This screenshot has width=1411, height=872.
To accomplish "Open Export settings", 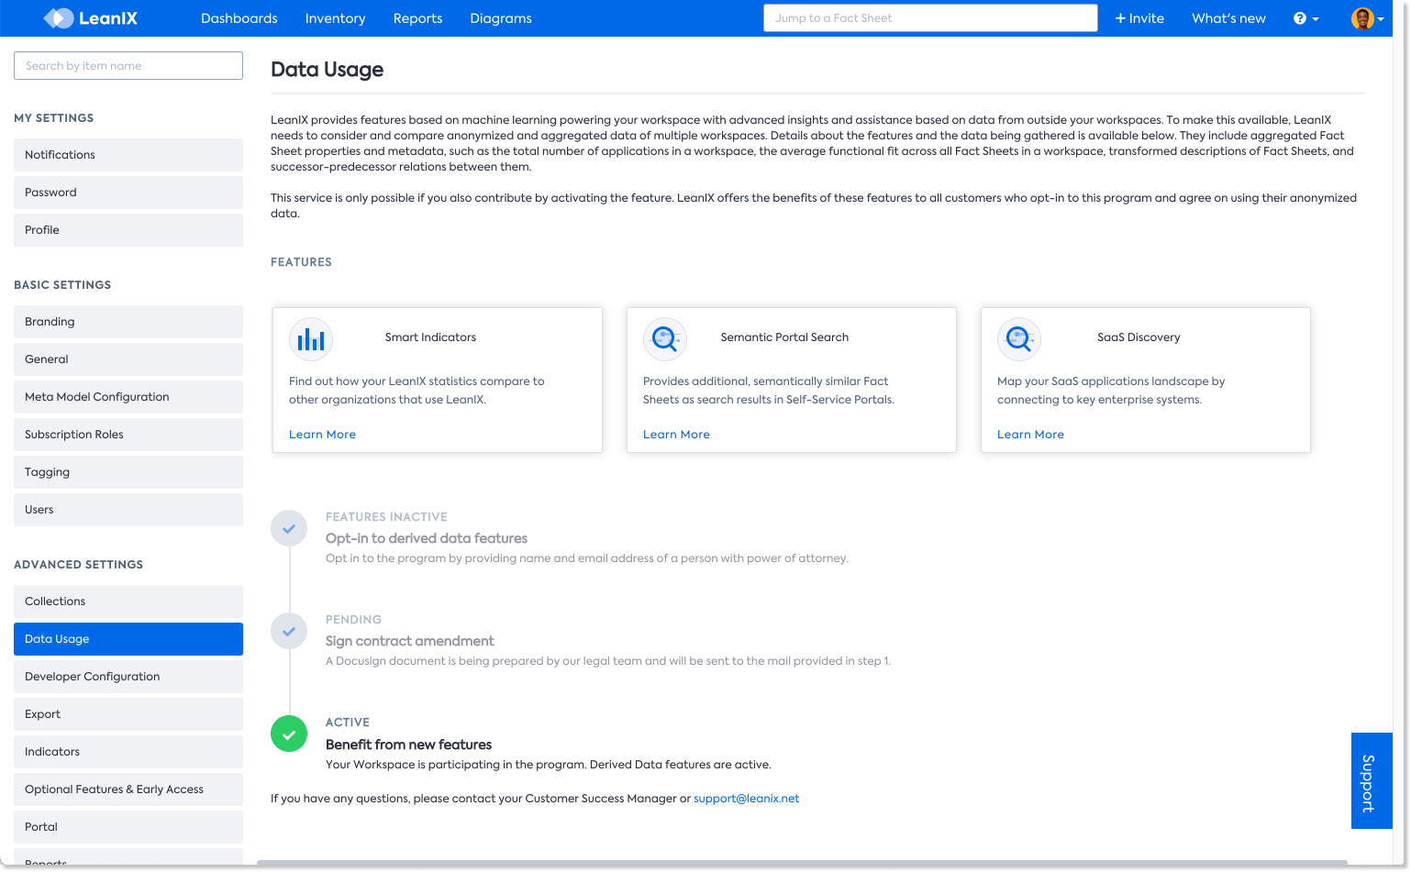I will (128, 714).
